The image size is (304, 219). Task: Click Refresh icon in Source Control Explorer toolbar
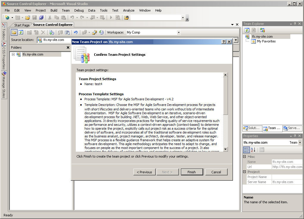coord(21,32)
